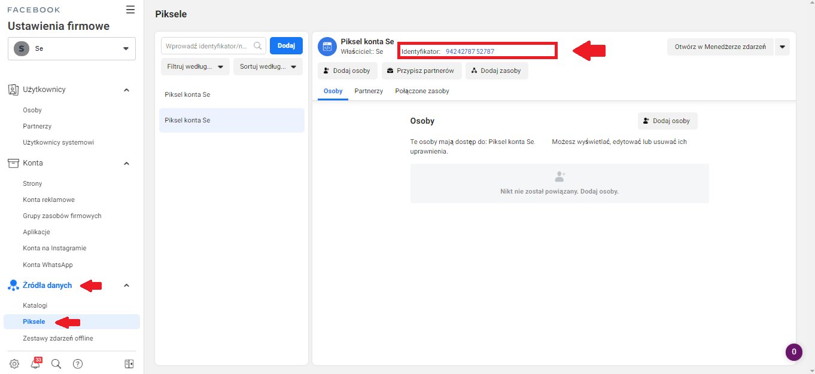
Task: Click the Konta section icon
Action: (13, 163)
